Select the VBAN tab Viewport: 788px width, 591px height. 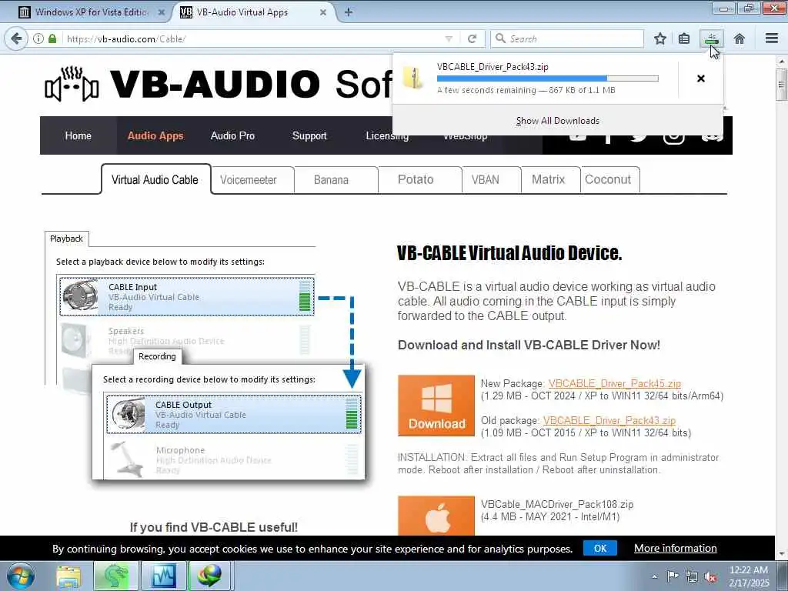(x=486, y=179)
